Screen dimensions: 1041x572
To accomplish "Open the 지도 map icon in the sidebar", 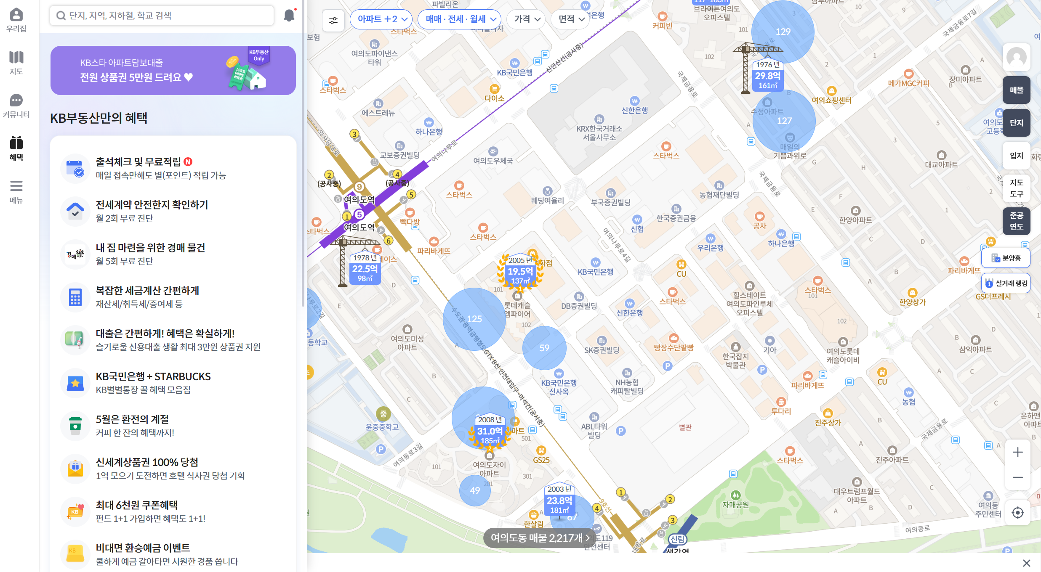I will pos(16,63).
